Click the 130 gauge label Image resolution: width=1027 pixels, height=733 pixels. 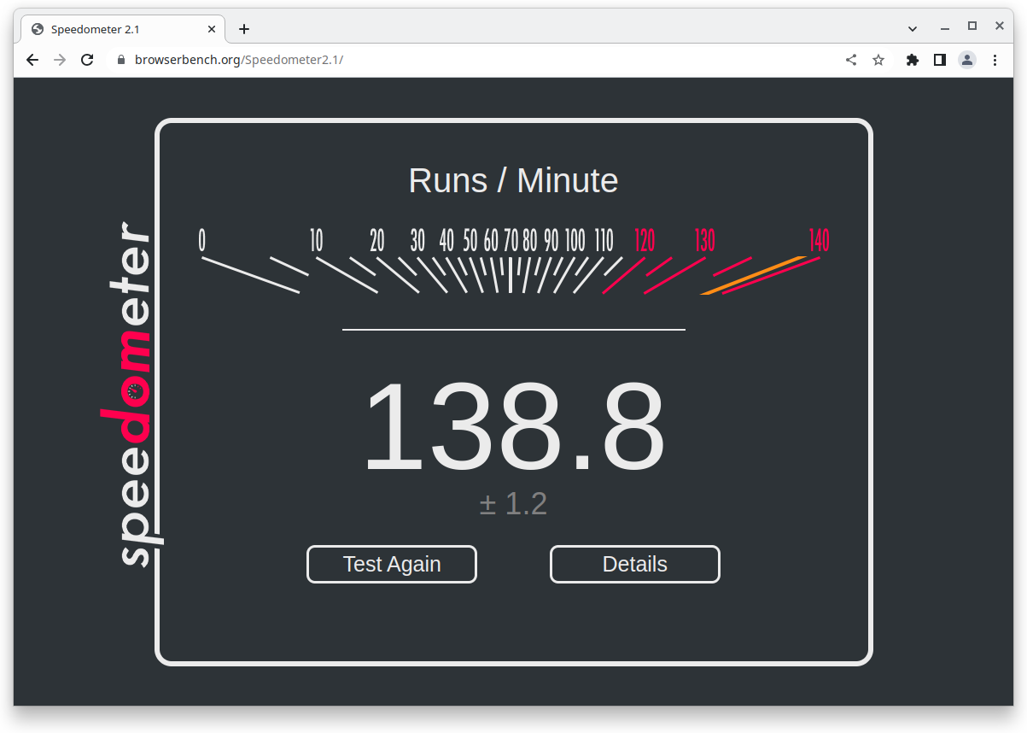704,241
